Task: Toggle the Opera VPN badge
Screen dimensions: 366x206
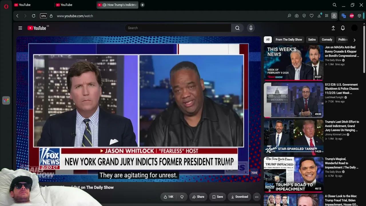Action: tap(43, 16)
